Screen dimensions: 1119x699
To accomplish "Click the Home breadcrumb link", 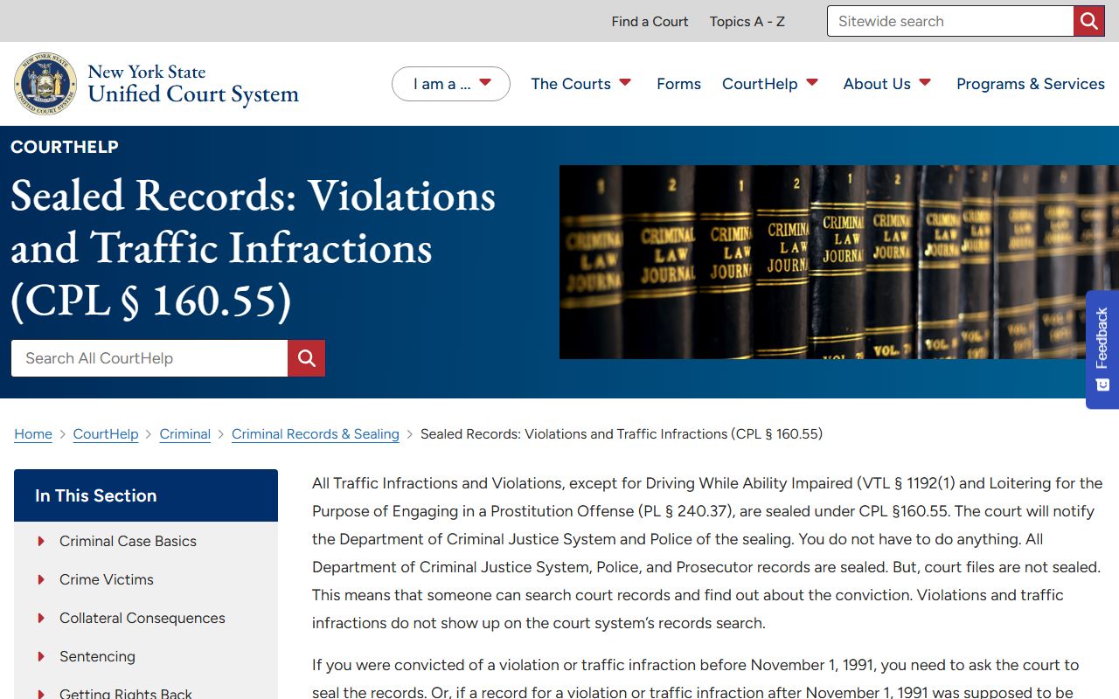I will tap(33, 434).
